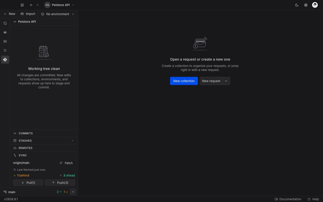Click the Fetch button
This screenshot has width=323, height=202.
tap(66, 163)
